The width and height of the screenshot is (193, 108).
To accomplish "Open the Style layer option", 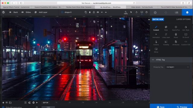I will tap(166, 28).
